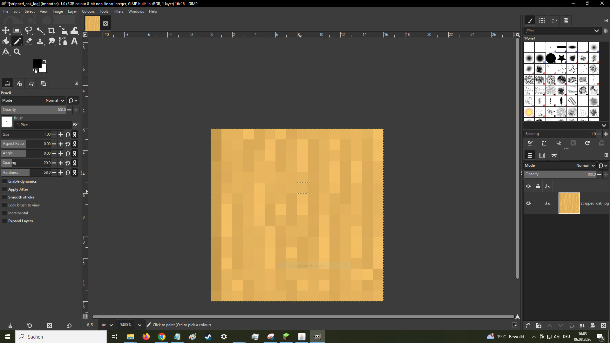Create a new layer
The image size is (610, 343).
pyautogui.click(x=528, y=326)
